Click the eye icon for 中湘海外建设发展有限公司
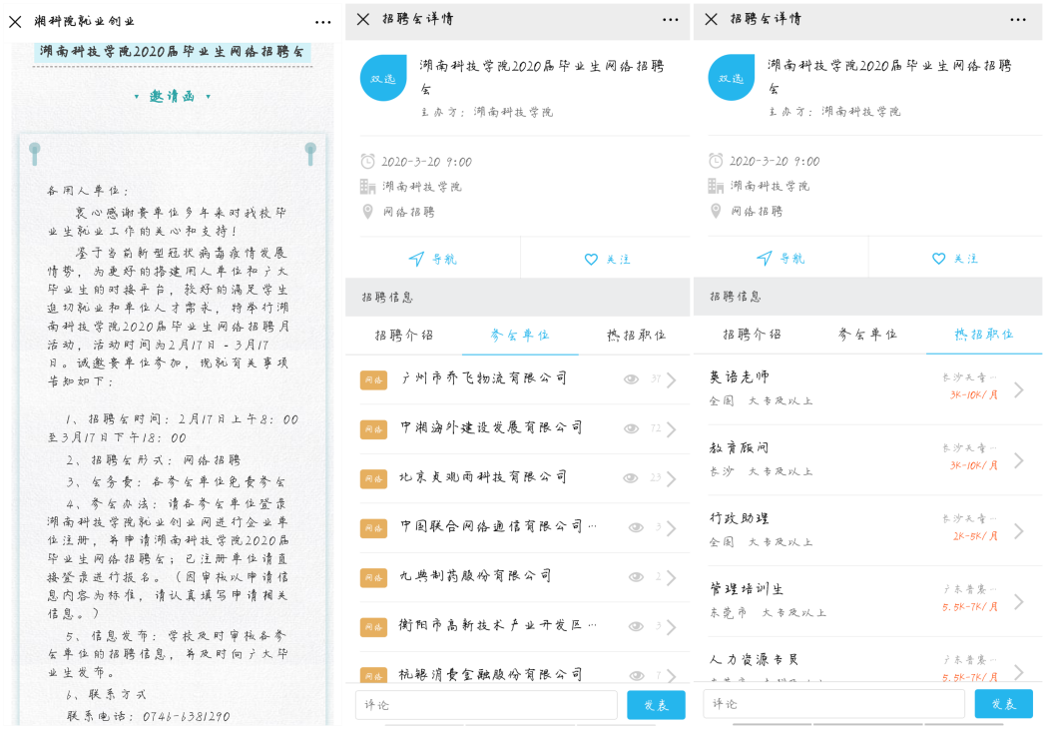1046x729 pixels. tap(631, 428)
